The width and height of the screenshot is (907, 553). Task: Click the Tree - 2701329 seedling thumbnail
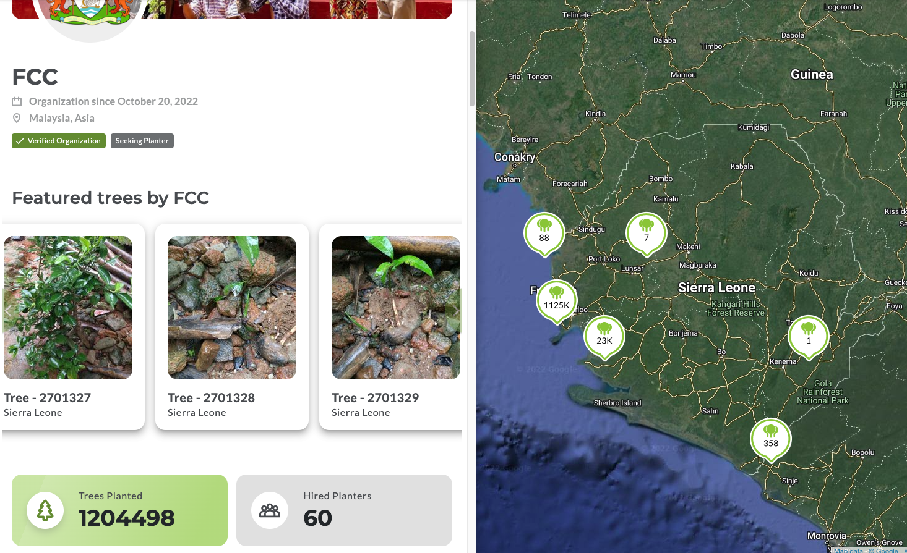pyautogui.click(x=395, y=307)
